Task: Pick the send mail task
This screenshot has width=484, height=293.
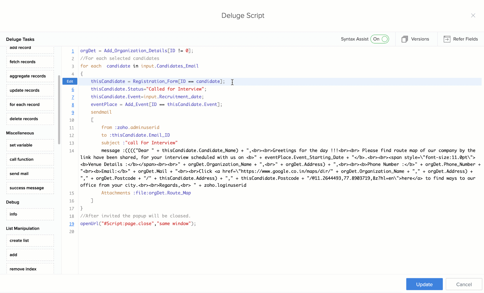Action: coord(30,173)
